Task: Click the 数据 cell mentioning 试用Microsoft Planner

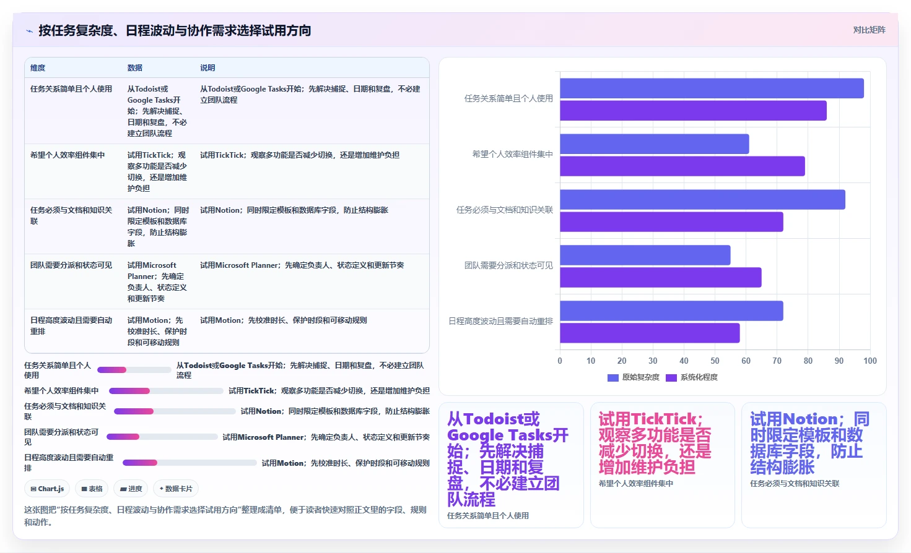Action: 158,281
